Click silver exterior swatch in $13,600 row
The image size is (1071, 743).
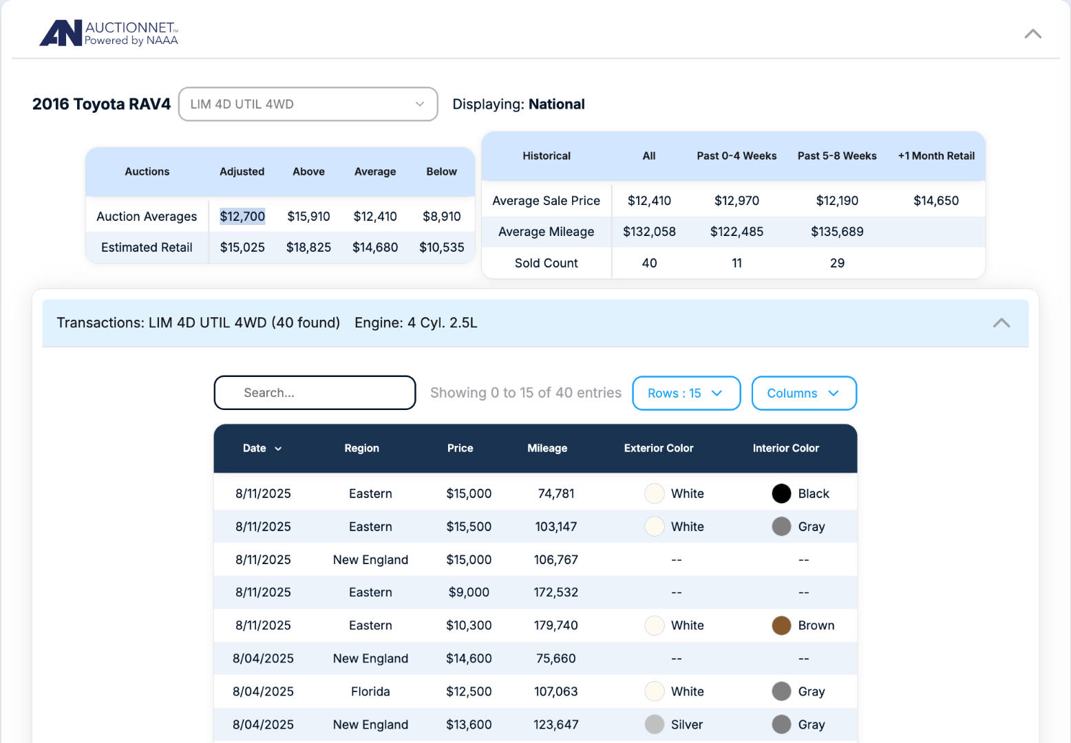654,724
